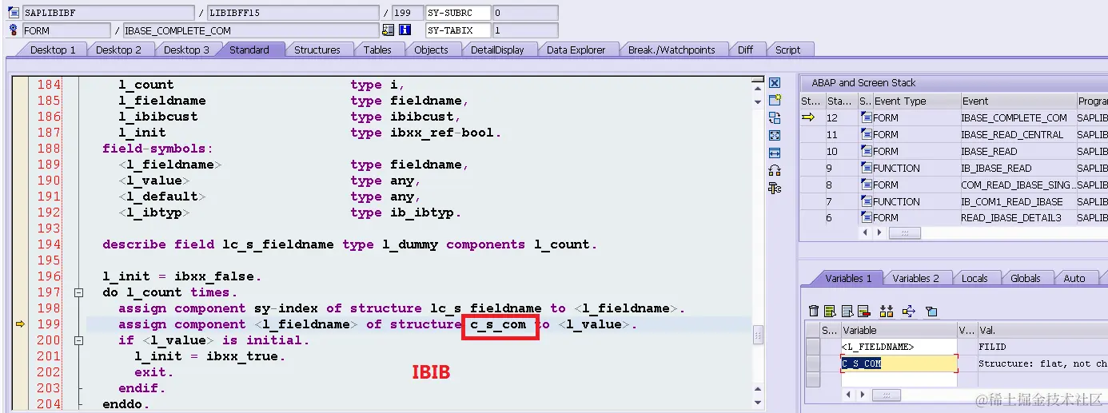Click the headphones services icon in side toolbar
This screenshot has width=1108, height=413.
[774, 170]
